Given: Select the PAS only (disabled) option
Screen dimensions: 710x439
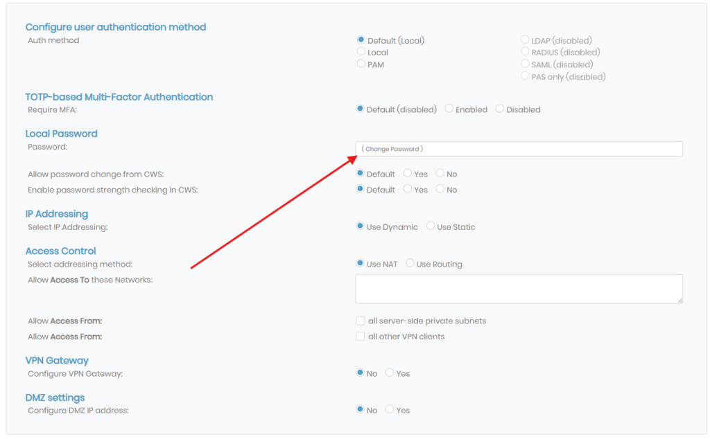Looking at the screenshot, I should pos(525,76).
